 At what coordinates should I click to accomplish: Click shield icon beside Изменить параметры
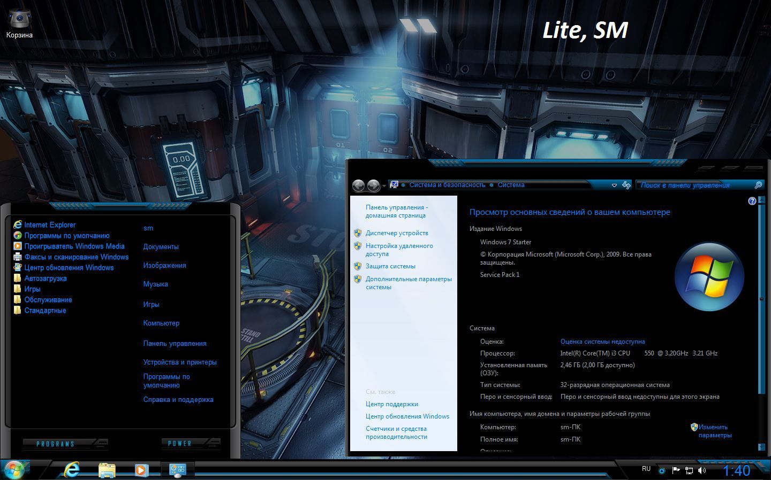(x=694, y=427)
